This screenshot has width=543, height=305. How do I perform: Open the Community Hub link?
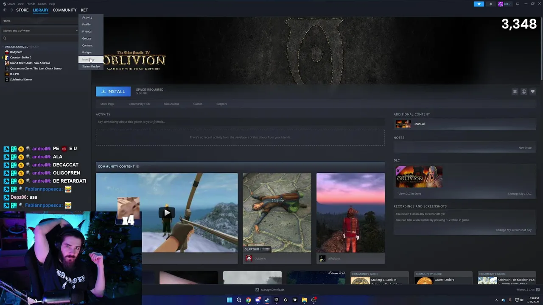pos(139,104)
